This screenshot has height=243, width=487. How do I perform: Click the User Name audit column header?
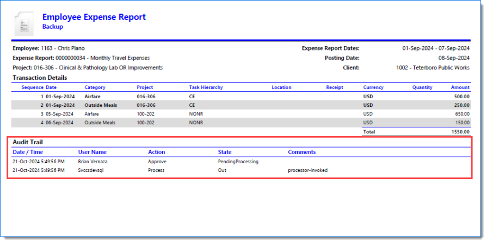[x=92, y=152]
